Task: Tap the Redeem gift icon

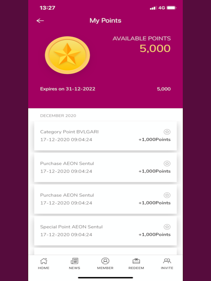Action: coord(136,261)
